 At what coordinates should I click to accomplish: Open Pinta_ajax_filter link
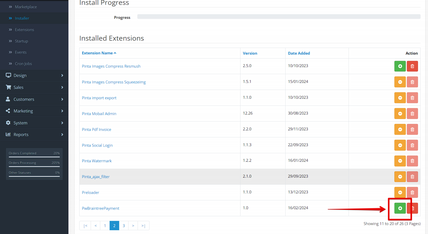coord(96,177)
